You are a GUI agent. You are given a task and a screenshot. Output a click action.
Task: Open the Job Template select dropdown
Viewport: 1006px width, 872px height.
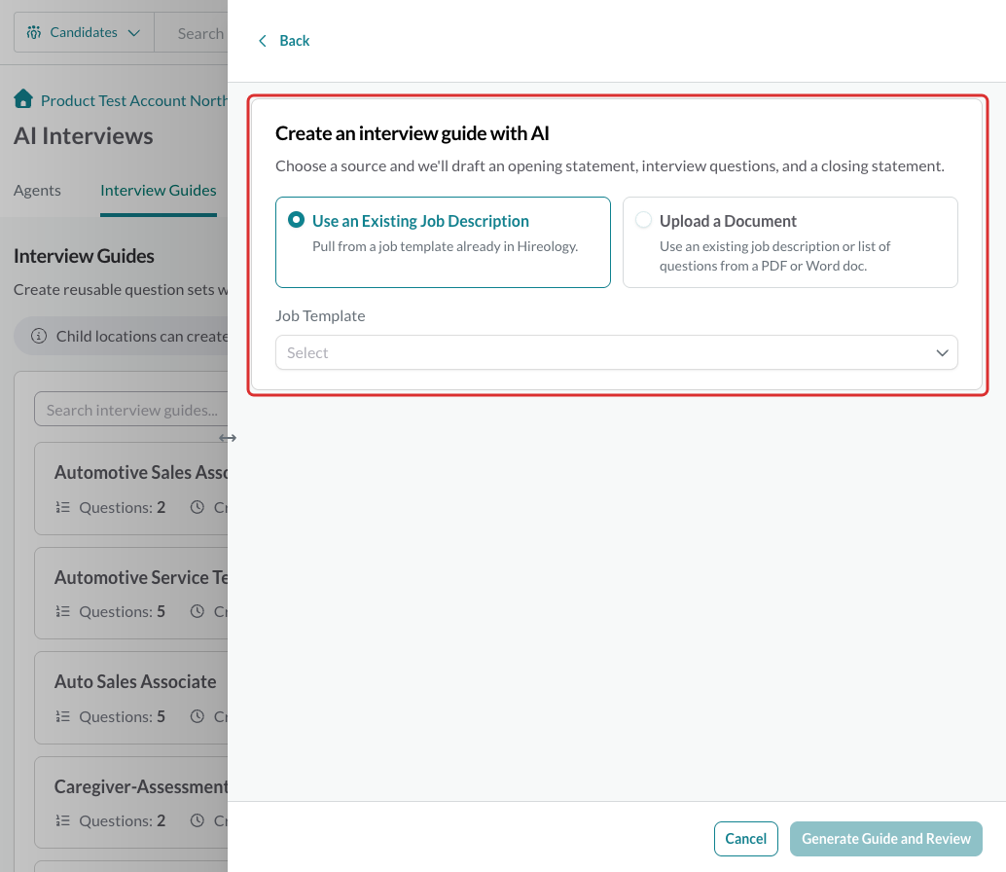click(x=617, y=352)
